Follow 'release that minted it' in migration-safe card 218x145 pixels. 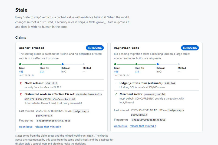click(x=143, y=126)
